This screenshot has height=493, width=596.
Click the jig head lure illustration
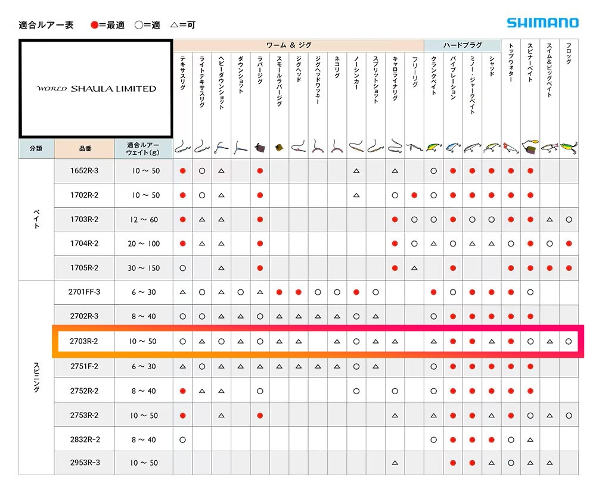pos(299,146)
